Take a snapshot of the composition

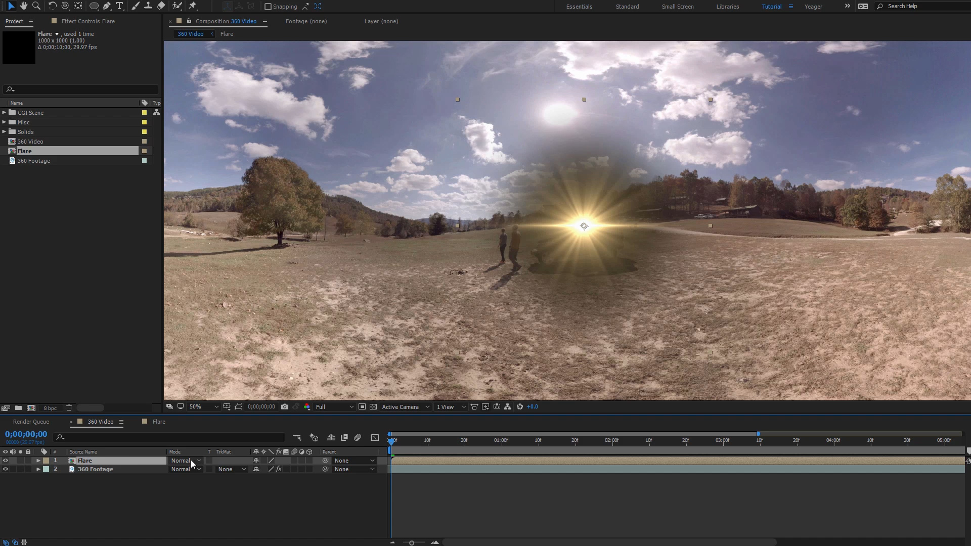point(285,406)
